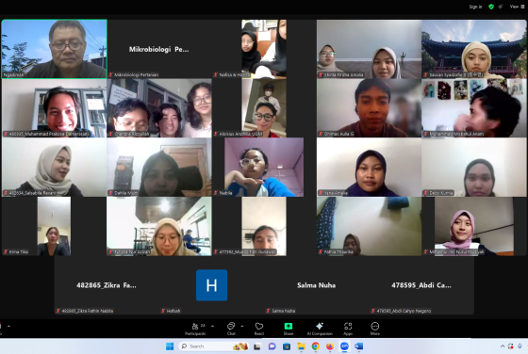Open the Participants panel
The height and width of the screenshot is (354, 528).
(195, 329)
